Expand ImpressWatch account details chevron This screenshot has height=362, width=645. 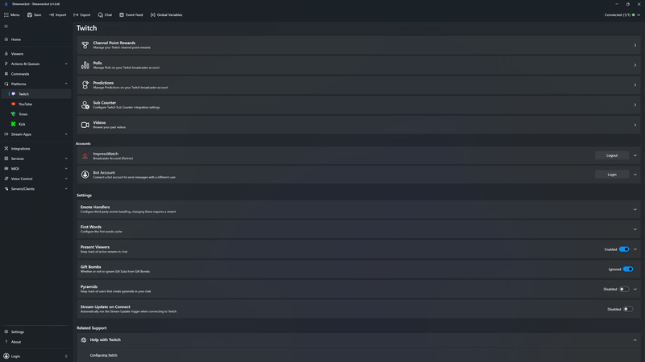[635, 155]
